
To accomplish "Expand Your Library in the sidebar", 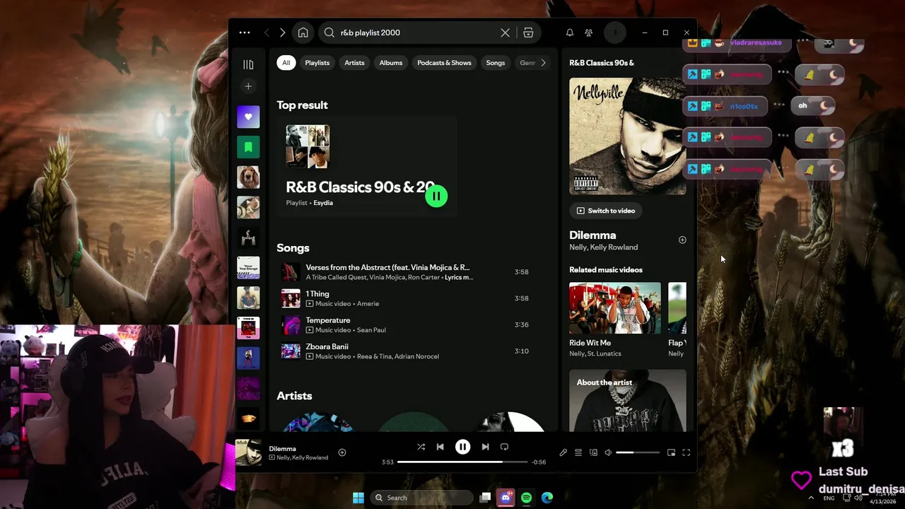I will [248, 64].
